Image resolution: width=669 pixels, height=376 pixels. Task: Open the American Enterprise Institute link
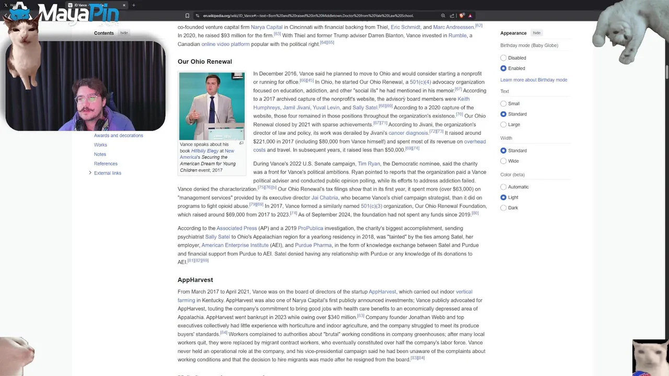pos(235,245)
